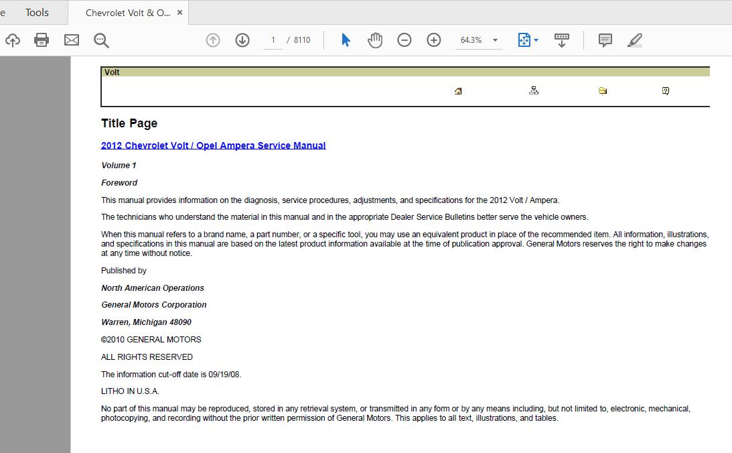Open the find text magnifier tool
Screen dimensions: 732x453
click(101, 41)
